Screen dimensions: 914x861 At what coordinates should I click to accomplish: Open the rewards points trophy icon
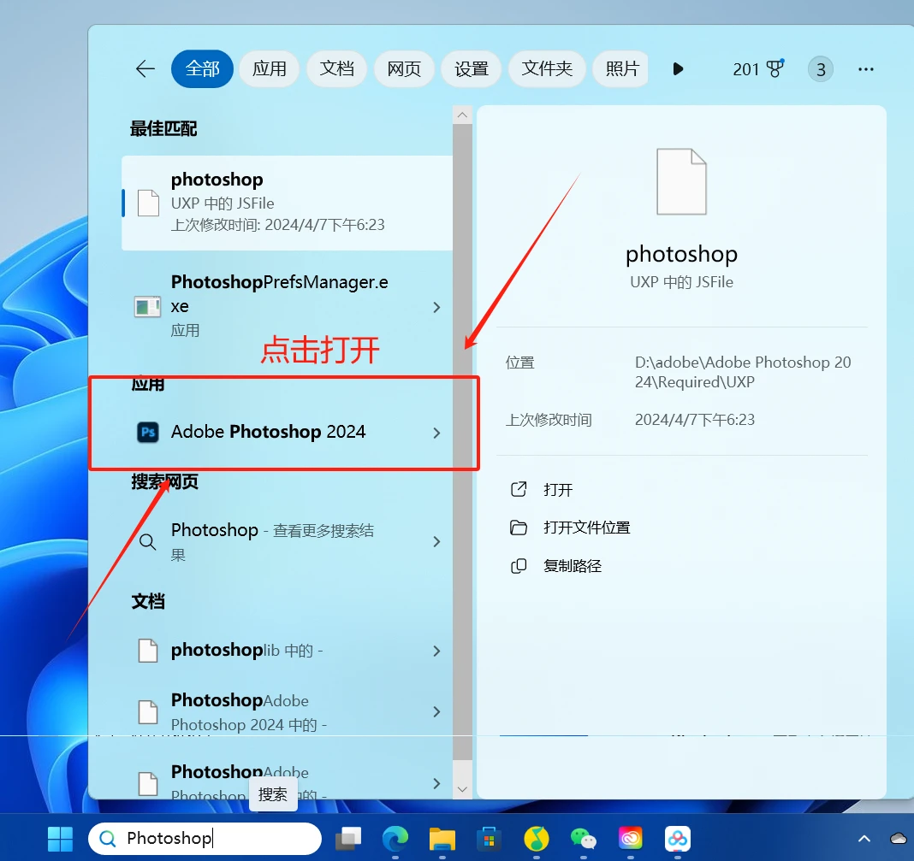pyautogui.click(x=775, y=68)
